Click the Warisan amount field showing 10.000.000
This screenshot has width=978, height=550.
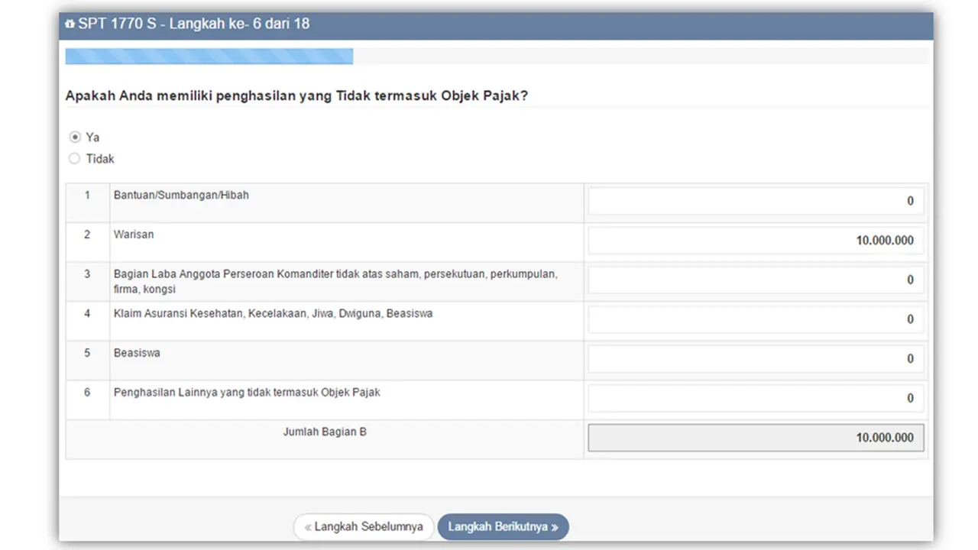pos(755,241)
